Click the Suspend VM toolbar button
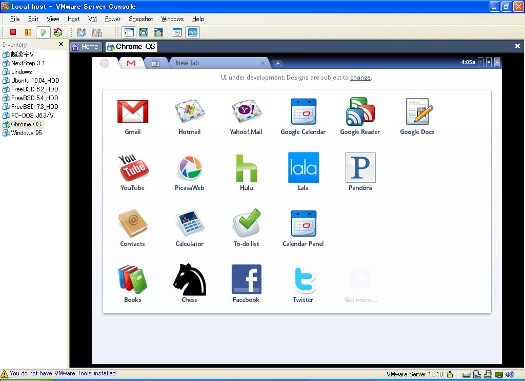 (28, 32)
